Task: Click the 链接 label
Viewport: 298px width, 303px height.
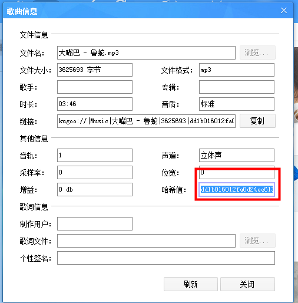Action: [x=28, y=121]
